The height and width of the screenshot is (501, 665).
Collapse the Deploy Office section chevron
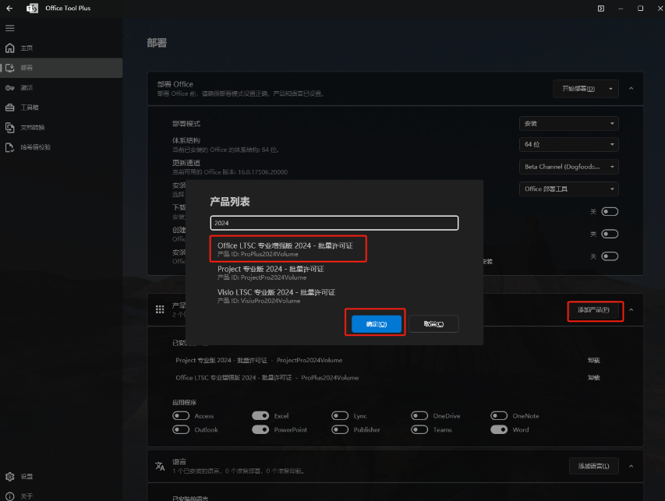point(631,89)
